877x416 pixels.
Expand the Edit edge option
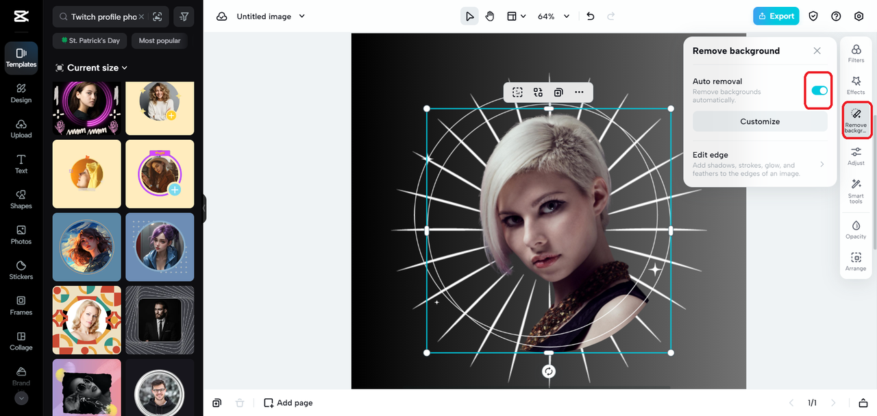point(760,164)
